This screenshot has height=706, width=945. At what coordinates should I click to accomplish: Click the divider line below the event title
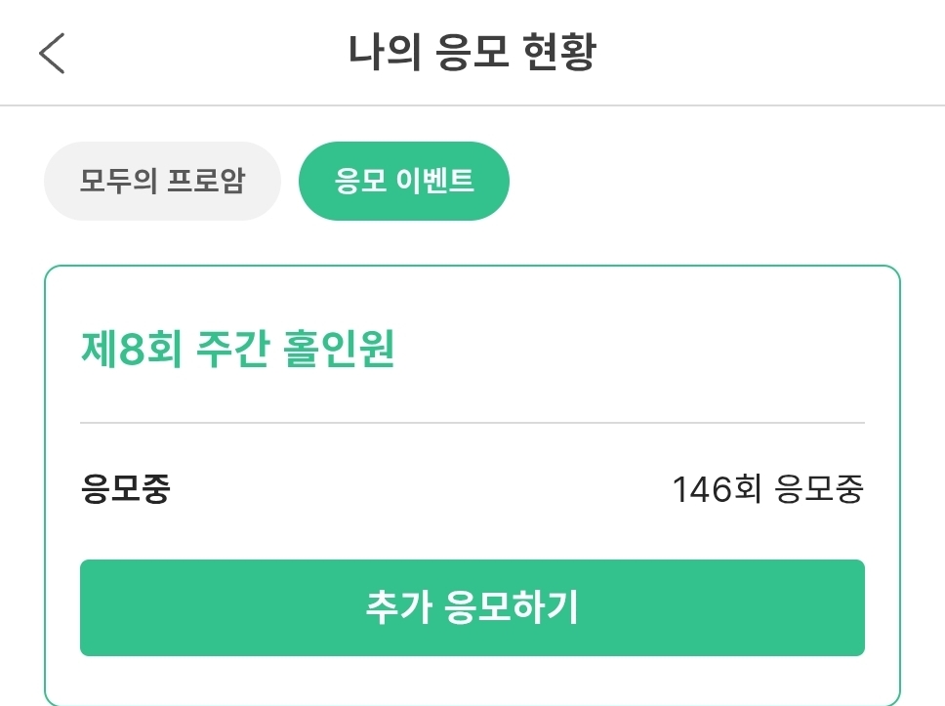(472, 423)
